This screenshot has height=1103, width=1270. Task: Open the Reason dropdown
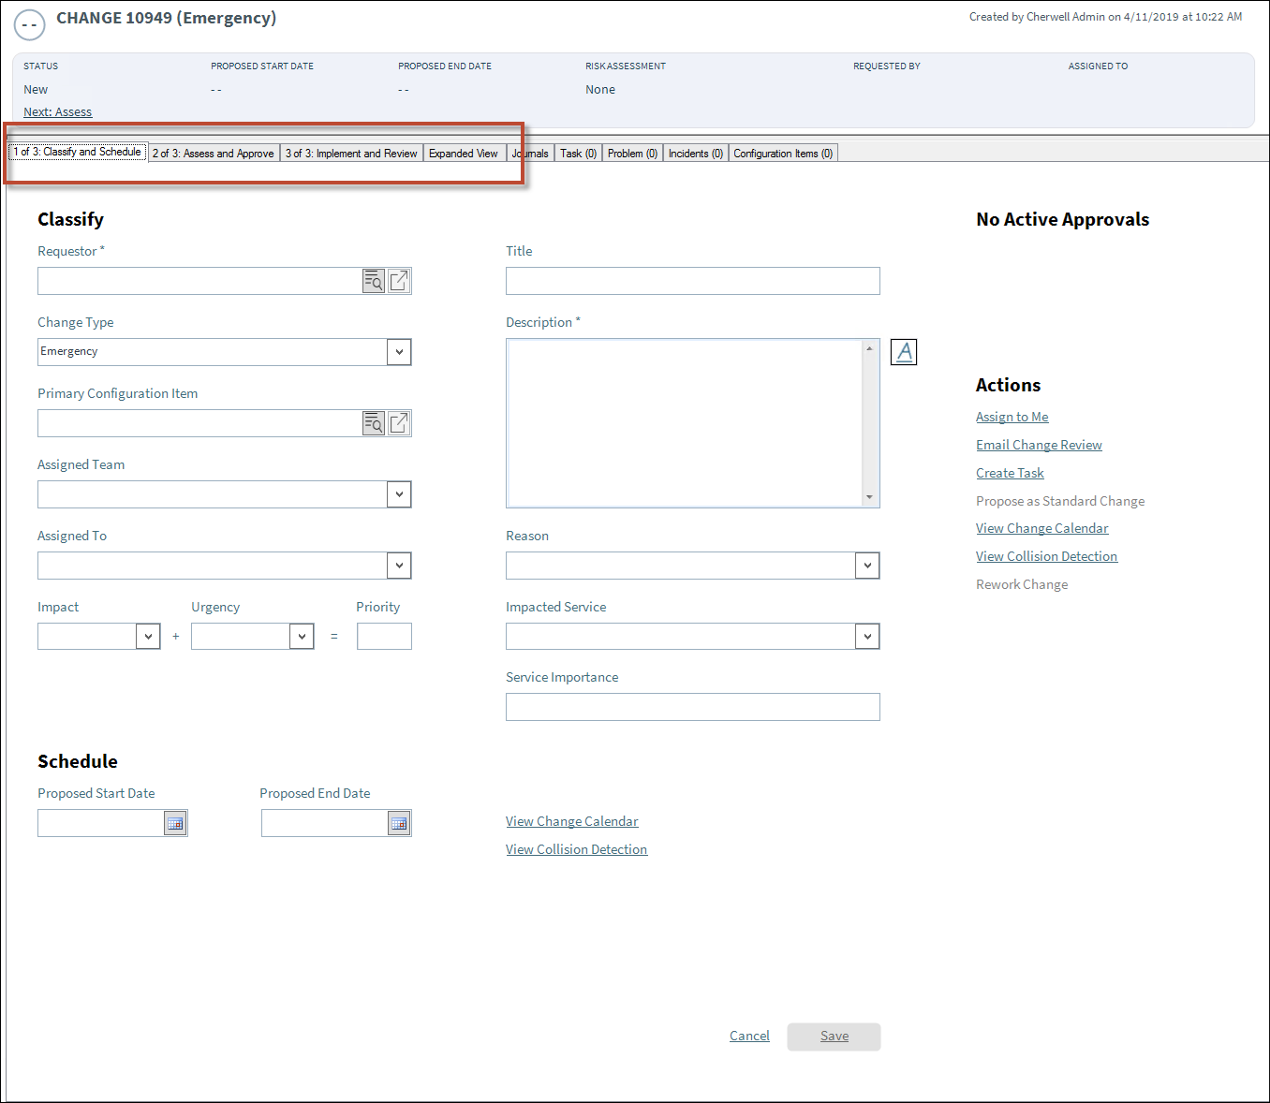click(x=867, y=566)
